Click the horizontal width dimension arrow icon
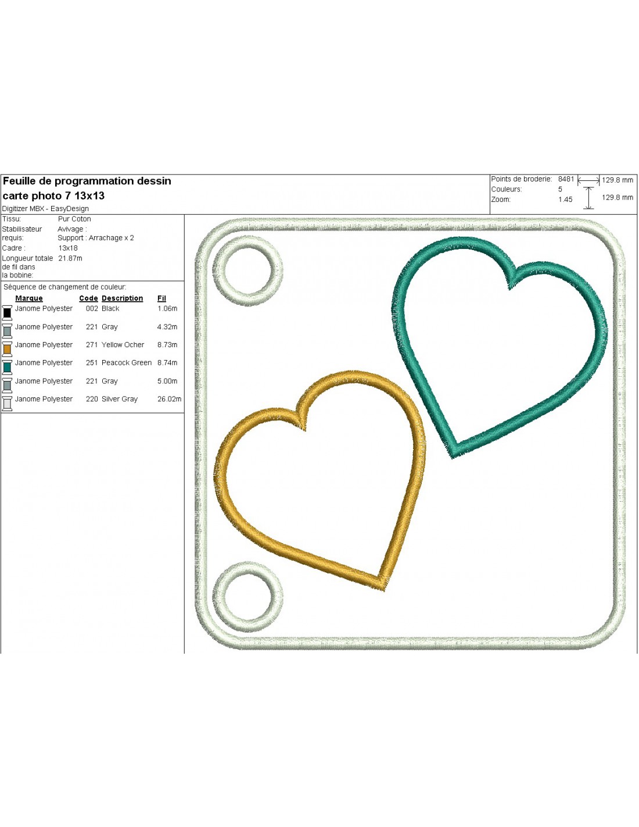Image resolution: width=639 pixels, height=827 pixels. click(588, 180)
